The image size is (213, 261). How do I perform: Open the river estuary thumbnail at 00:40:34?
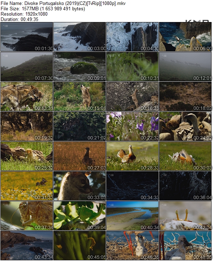tap(132, 216)
